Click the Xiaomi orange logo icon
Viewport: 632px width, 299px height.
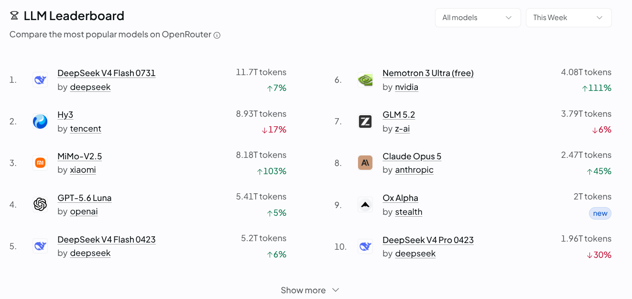coord(40,163)
